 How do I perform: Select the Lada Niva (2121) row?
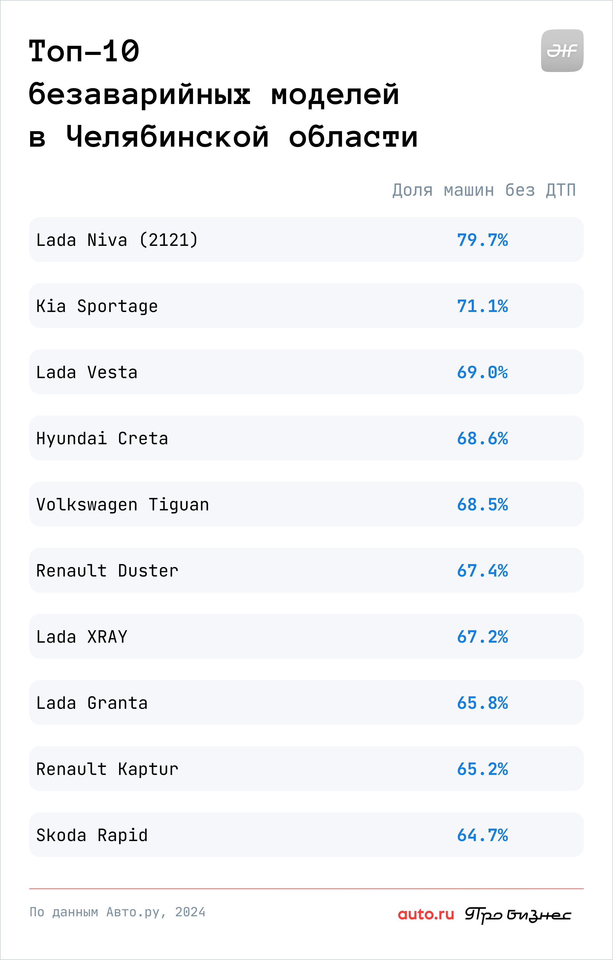306,240
